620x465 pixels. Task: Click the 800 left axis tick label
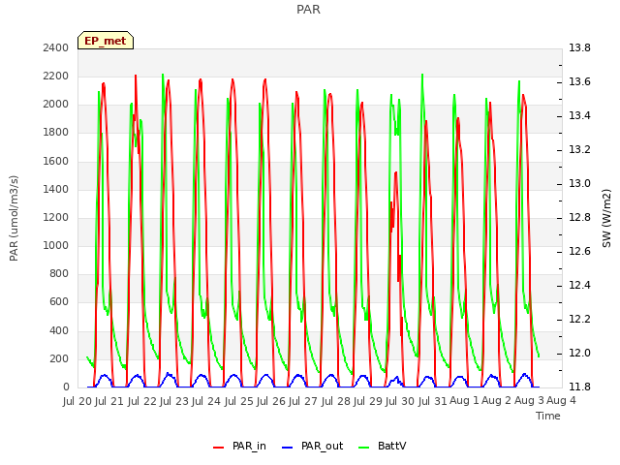pos(59,273)
